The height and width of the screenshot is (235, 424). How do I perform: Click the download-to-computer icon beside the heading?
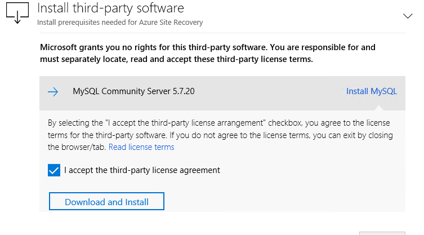17,13
